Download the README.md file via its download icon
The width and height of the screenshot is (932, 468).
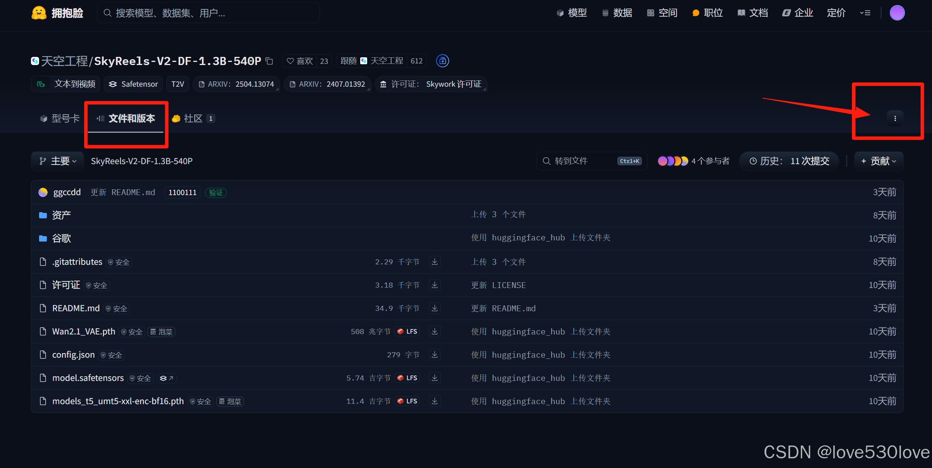point(434,308)
